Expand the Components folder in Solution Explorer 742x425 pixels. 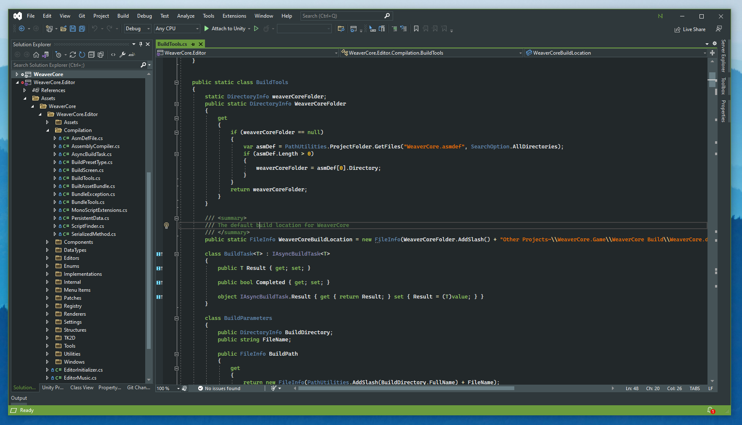(x=47, y=242)
